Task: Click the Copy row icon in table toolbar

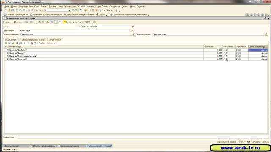Action: click(x=10, y=43)
